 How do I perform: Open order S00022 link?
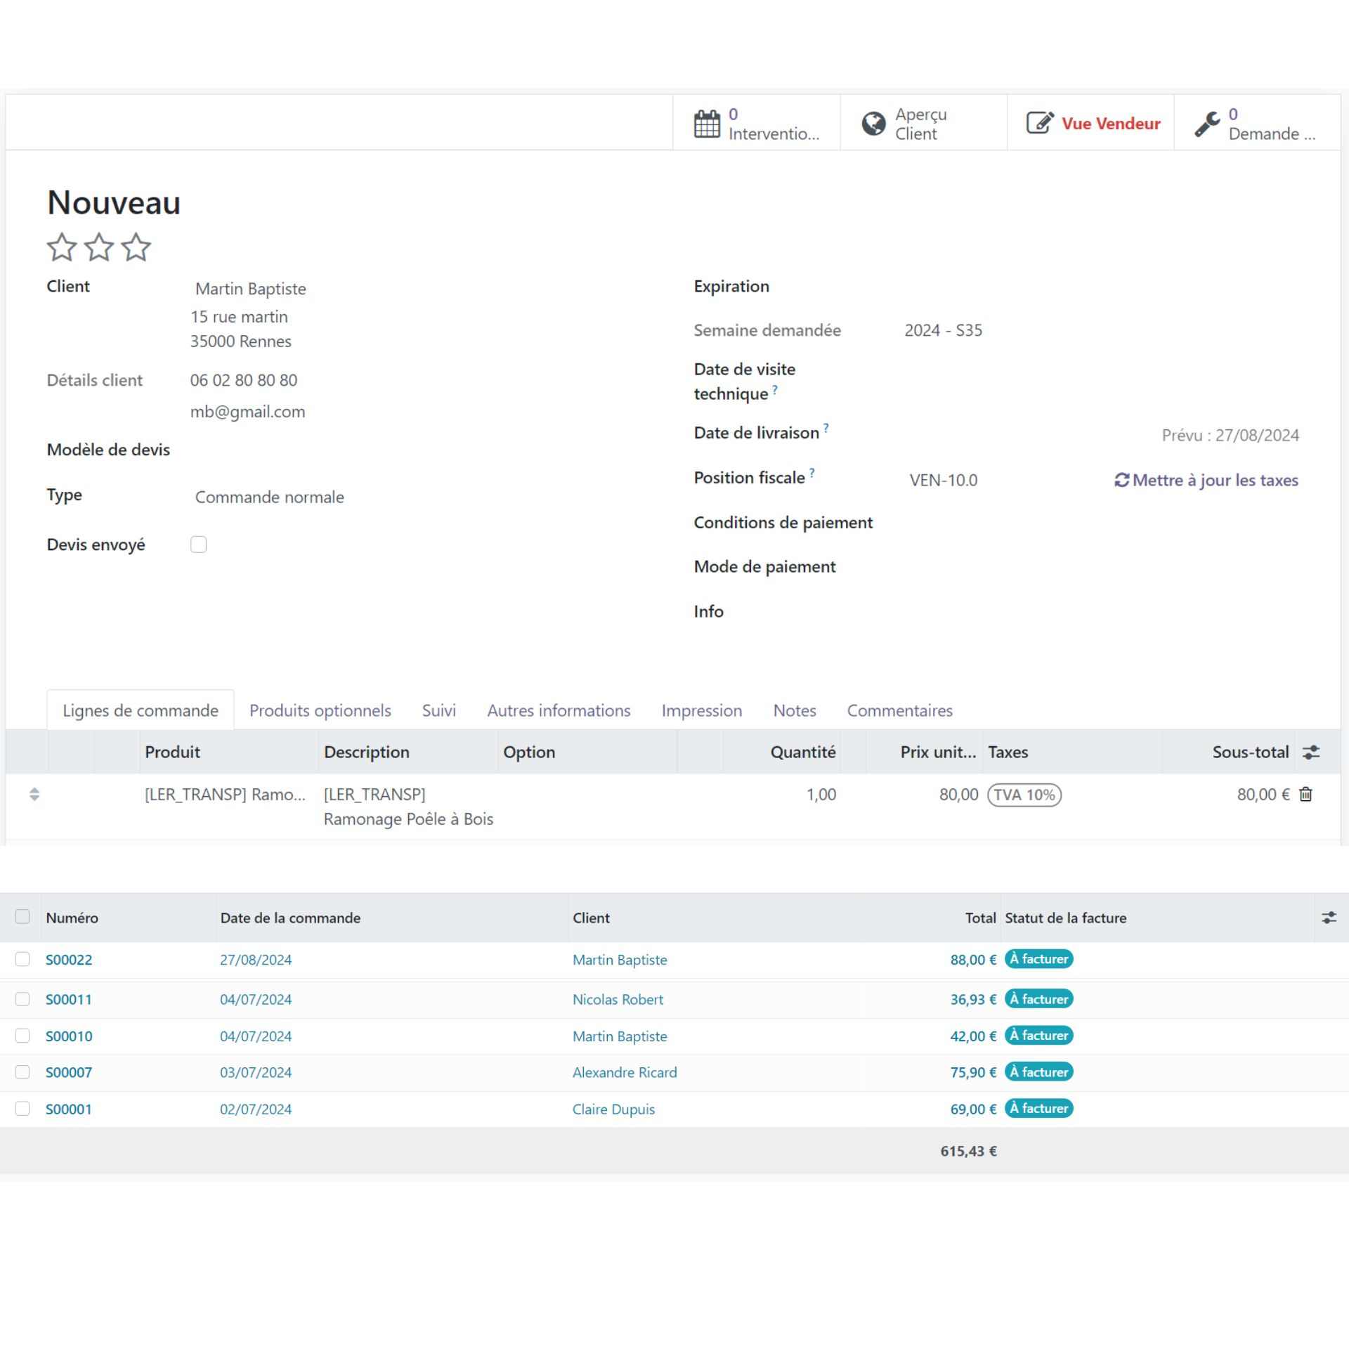[x=69, y=960]
